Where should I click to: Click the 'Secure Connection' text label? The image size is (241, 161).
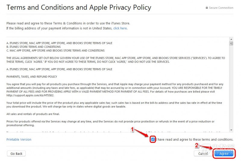(221, 8)
